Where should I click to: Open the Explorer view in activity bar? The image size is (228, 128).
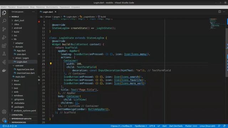4,13
